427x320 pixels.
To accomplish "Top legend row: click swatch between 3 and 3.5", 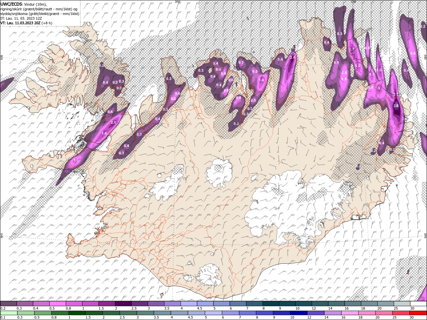I will click(x=156, y=303).
